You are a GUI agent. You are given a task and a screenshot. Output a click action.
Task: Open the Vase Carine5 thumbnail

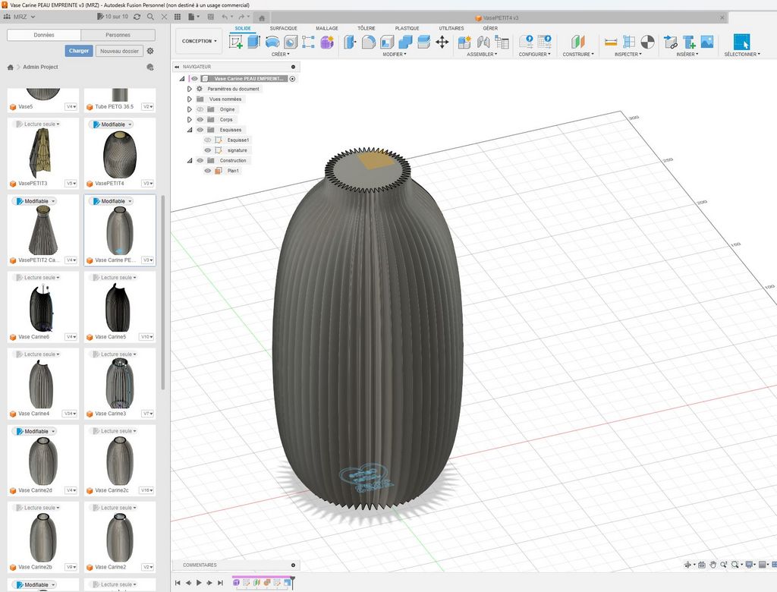coord(118,307)
